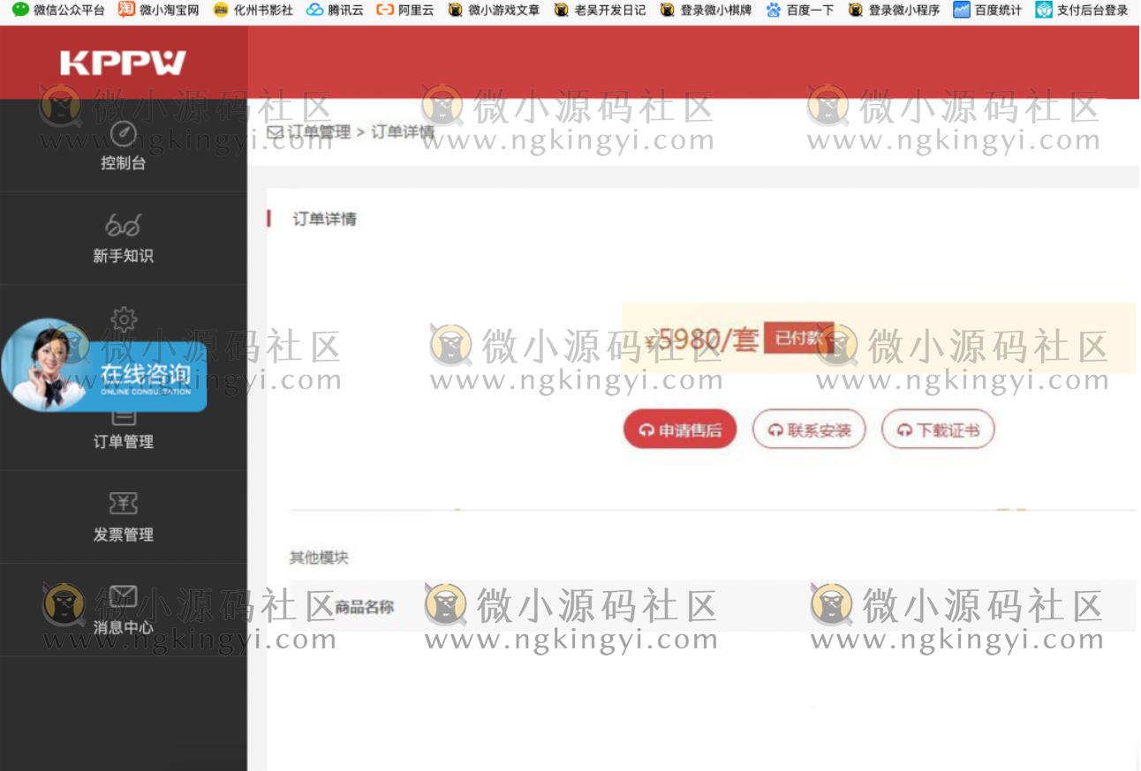Open the 百度一下 bookmark
The height and width of the screenshot is (771, 1141).
pyautogui.click(x=775, y=11)
